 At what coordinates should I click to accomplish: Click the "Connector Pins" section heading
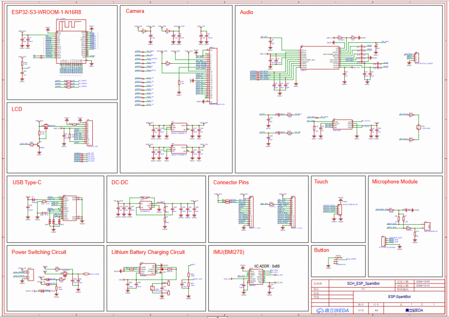click(231, 182)
